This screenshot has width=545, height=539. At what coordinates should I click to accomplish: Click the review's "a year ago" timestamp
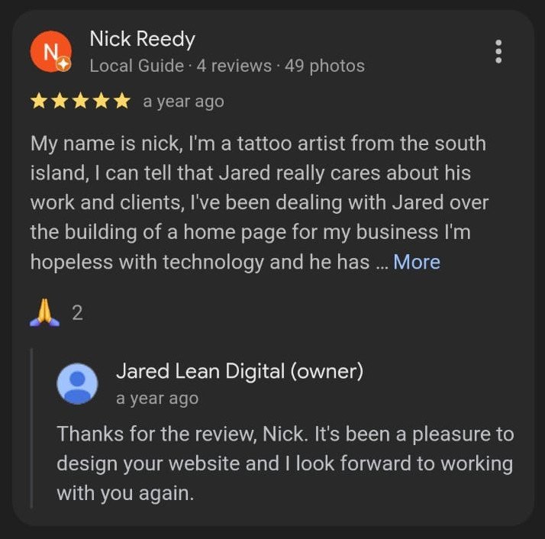pos(183,102)
